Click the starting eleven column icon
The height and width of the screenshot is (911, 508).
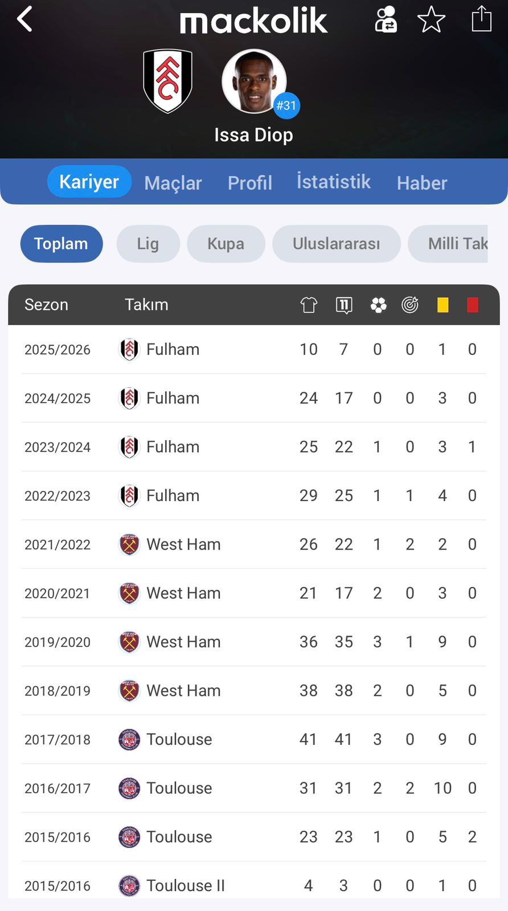(344, 305)
